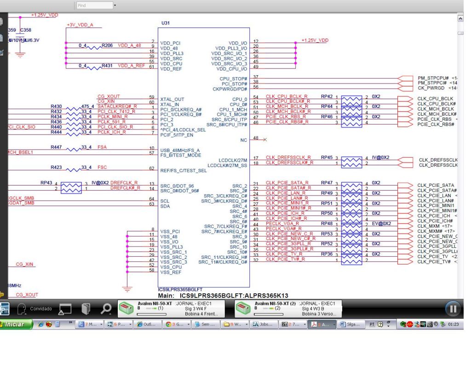Expand the Adobe Reader taskbar group arrow
Viewport: 471px width, 376px height.
coord(334,325)
